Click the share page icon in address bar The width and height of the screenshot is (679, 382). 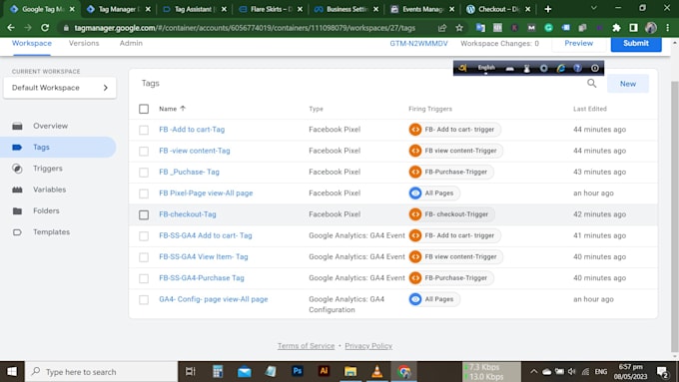[x=442, y=28]
